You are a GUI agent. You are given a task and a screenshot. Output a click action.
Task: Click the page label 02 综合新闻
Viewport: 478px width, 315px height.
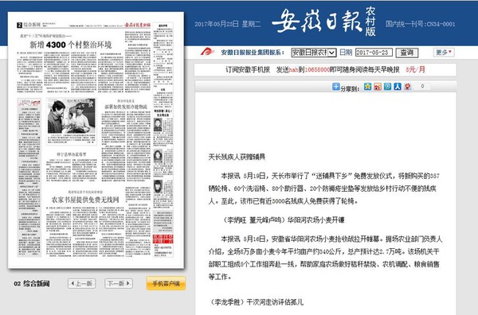click(32, 284)
